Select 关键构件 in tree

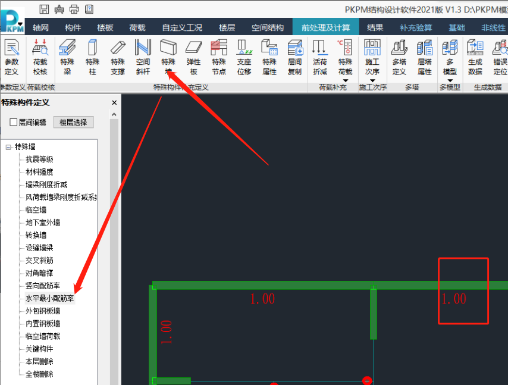coord(39,349)
